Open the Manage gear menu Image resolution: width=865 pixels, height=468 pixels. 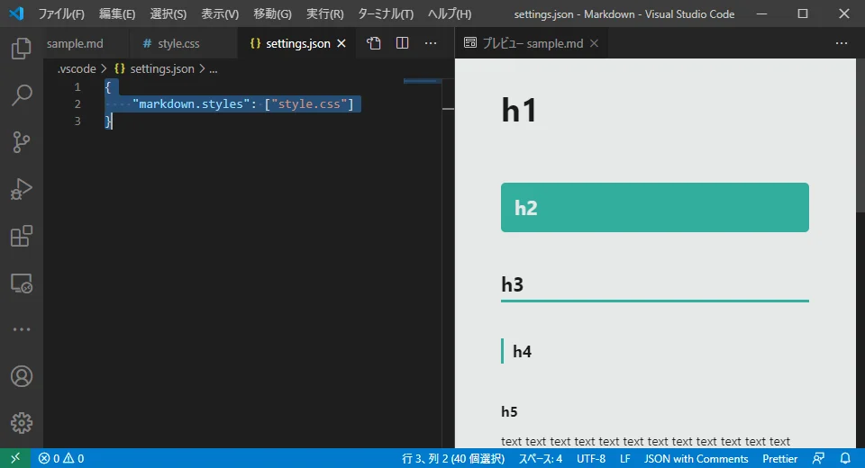click(22, 423)
